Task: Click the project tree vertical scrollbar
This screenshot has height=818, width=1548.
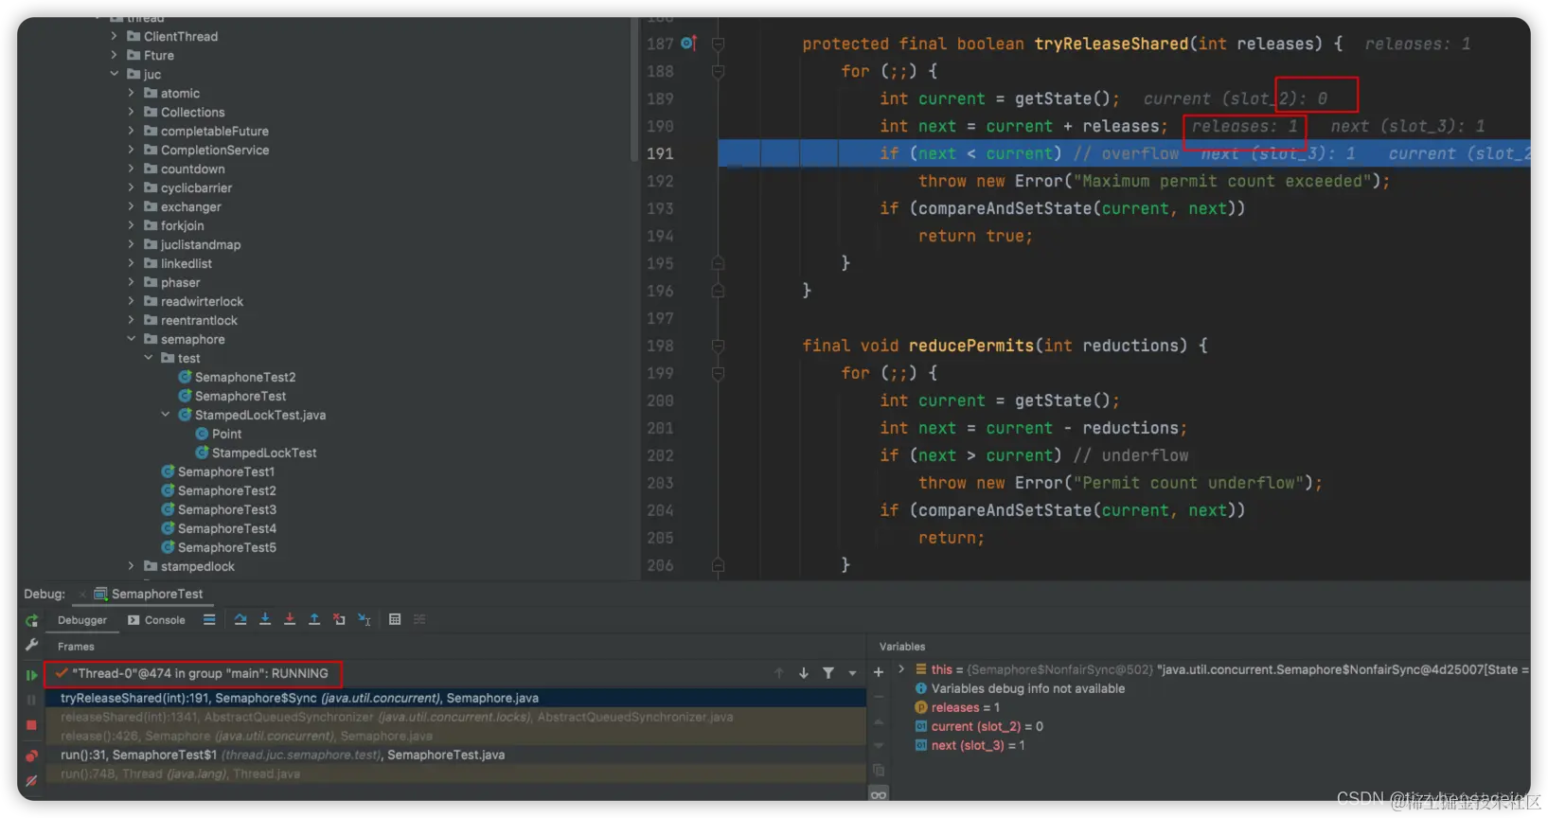Action: click(632, 90)
